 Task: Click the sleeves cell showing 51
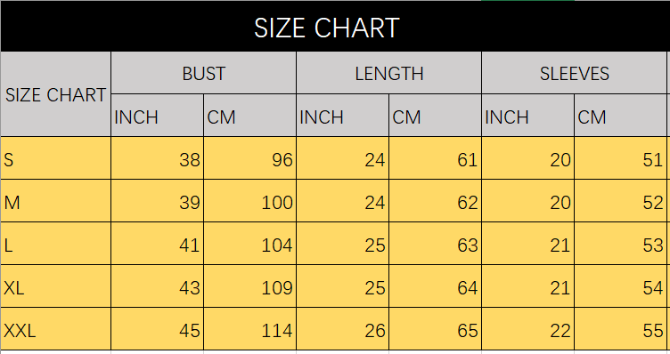620,158
